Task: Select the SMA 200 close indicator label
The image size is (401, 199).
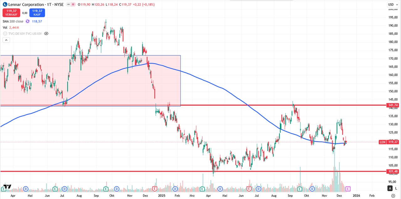Action: click(x=13, y=21)
